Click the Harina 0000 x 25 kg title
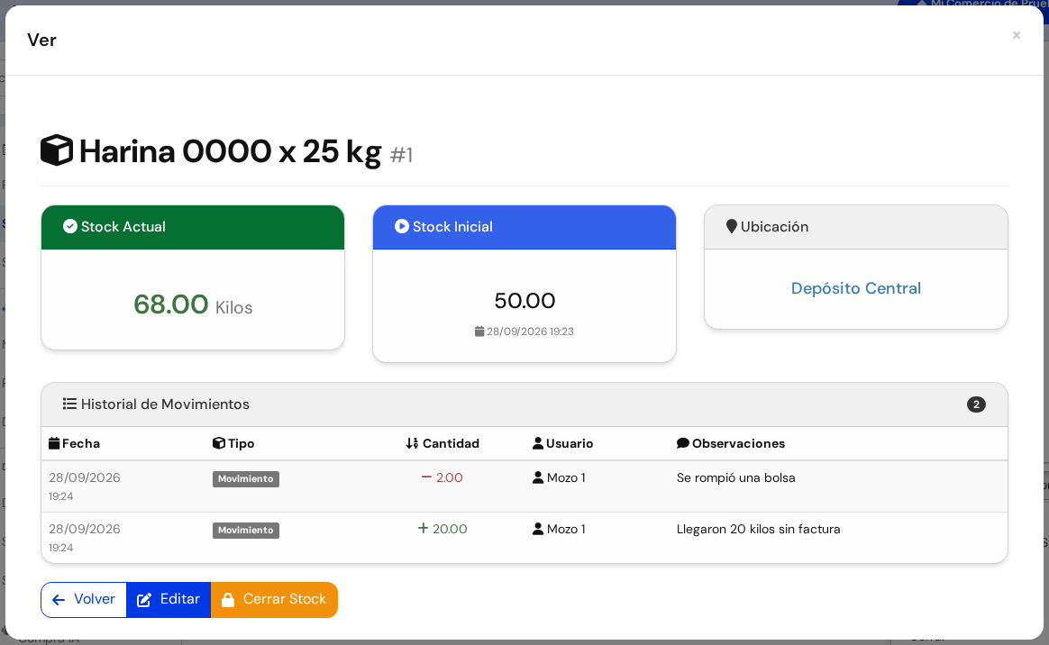This screenshot has width=1049, height=645. [230, 151]
